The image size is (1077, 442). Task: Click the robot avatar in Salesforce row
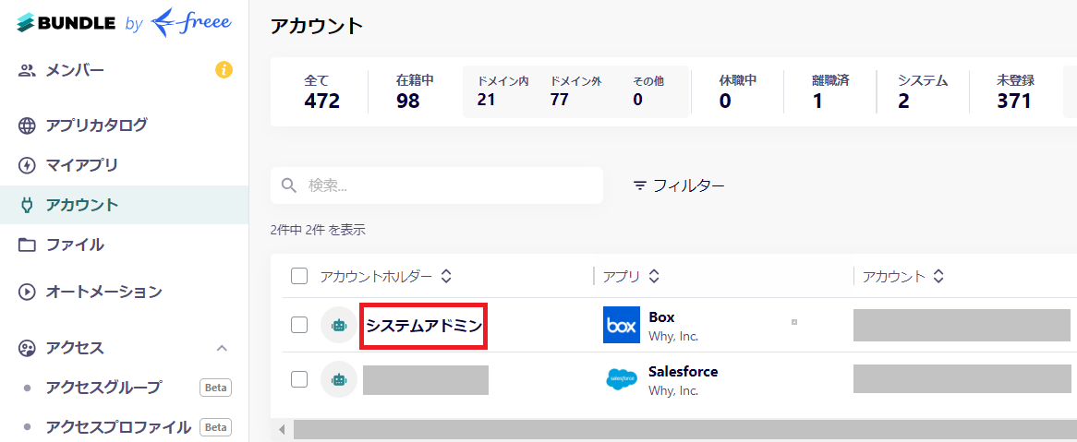pos(339,379)
